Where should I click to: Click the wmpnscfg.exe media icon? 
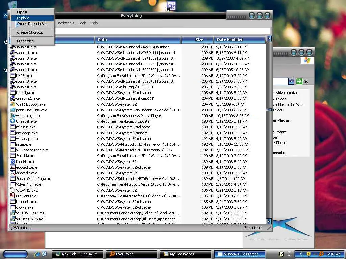coord(13,115)
